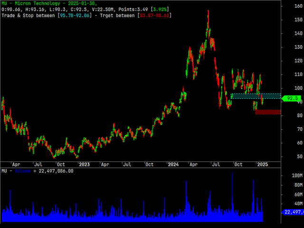
Task: Click the 120 price axis label
Action: (298, 61)
